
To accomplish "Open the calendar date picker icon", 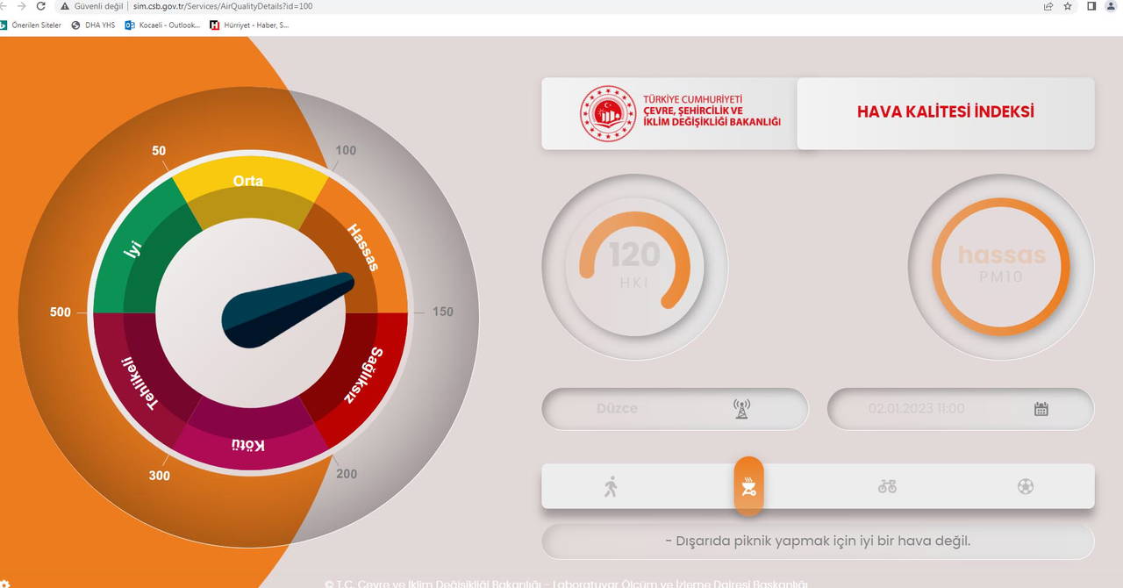I will click(x=1041, y=409).
